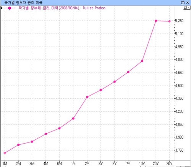Select the legend text 국가별 정부채 금리 미국
The image size is (191, 167).
point(38,8)
